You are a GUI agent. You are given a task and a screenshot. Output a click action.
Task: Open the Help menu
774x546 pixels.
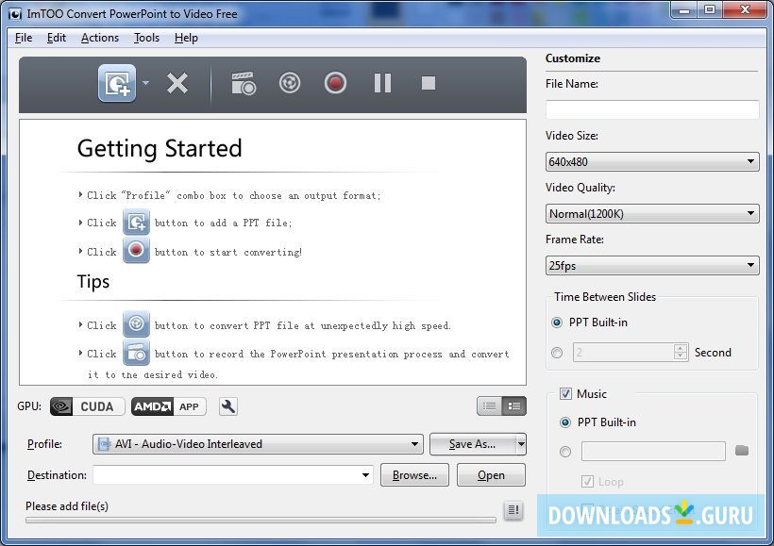pyautogui.click(x=186, y=38)
